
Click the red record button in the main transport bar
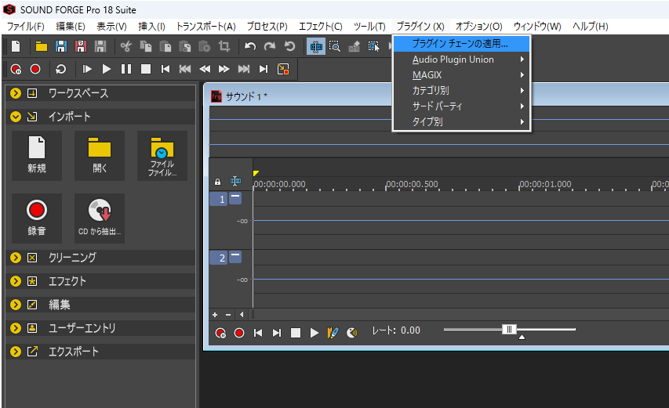point(35,69)
